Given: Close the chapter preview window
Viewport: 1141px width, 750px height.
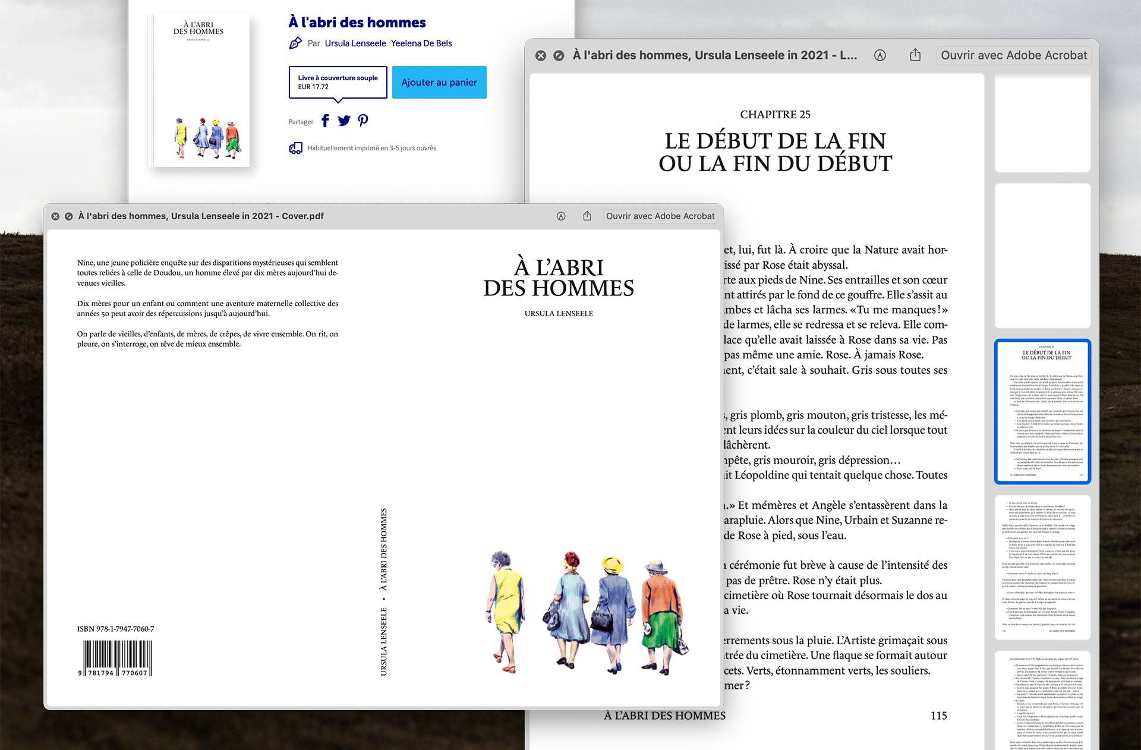Looking at the screenshot, I should pos(541,55).
